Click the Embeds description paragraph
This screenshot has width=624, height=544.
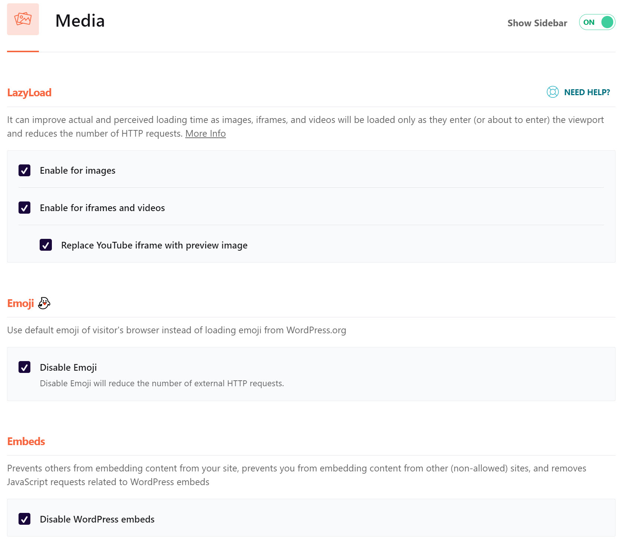coord(296,475)
